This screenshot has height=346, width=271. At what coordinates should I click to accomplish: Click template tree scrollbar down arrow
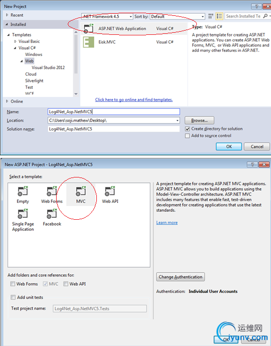coord(76,94)
